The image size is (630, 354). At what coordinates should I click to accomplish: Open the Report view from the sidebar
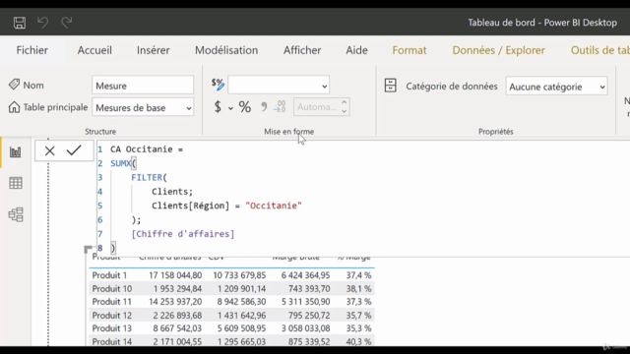click(x=16, y=152)
